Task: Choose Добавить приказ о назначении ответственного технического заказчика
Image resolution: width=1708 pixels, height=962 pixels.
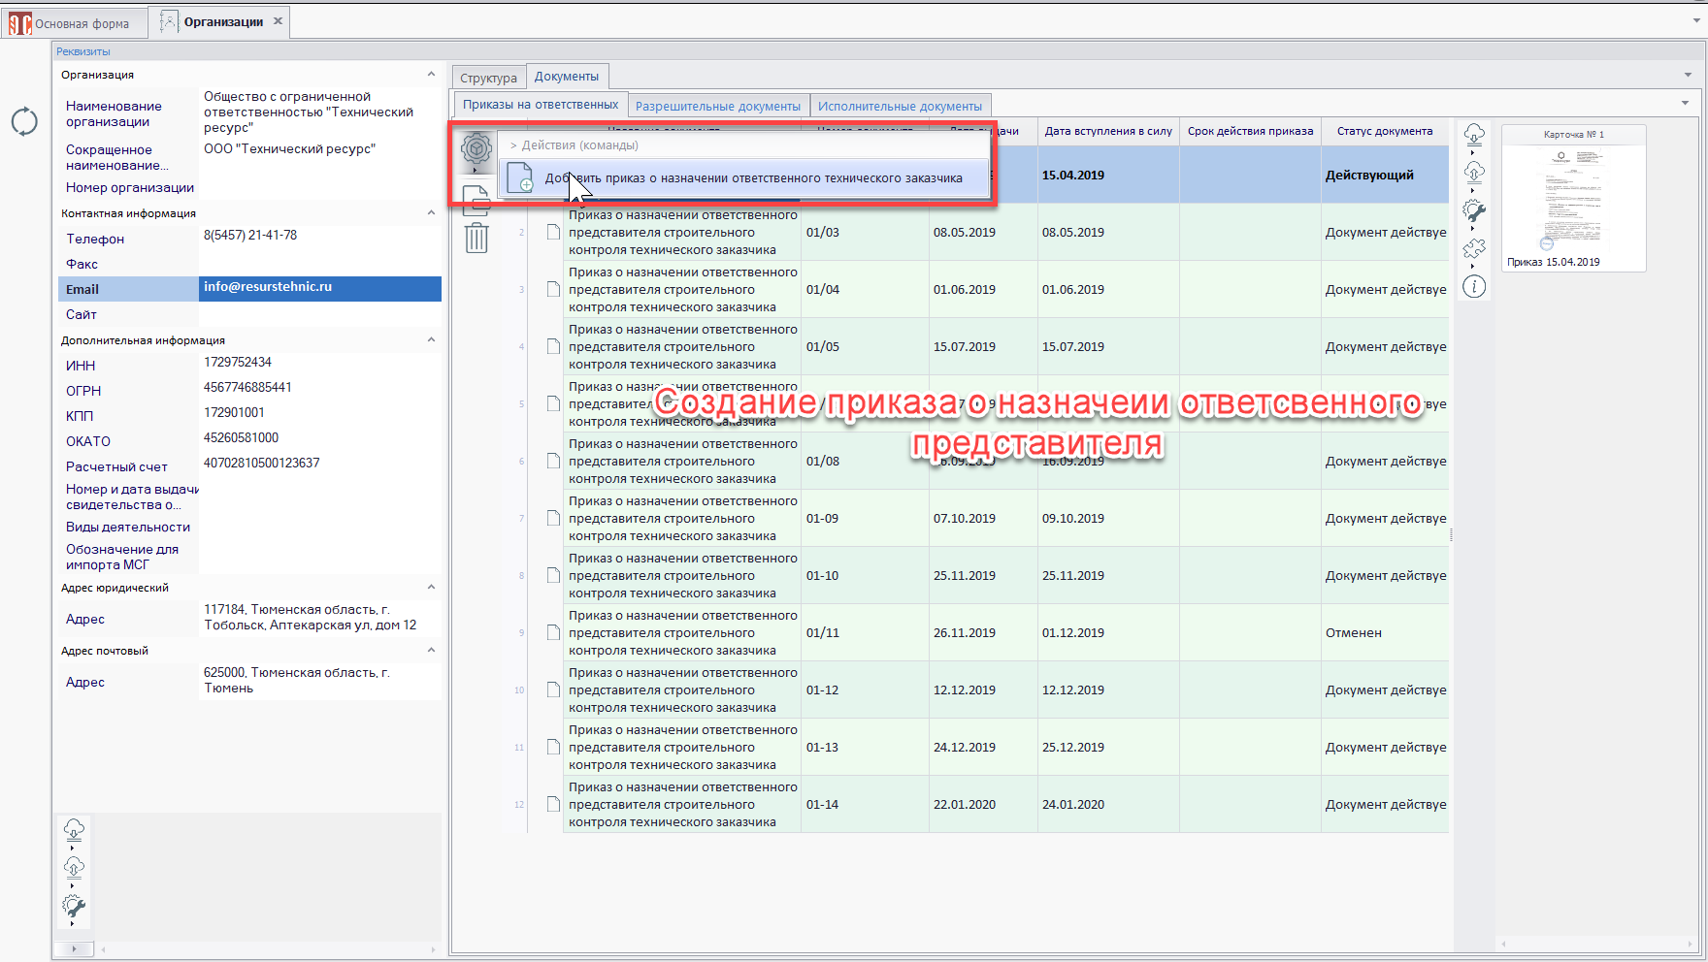Action: pyautogui.click(x=743, y=178)
